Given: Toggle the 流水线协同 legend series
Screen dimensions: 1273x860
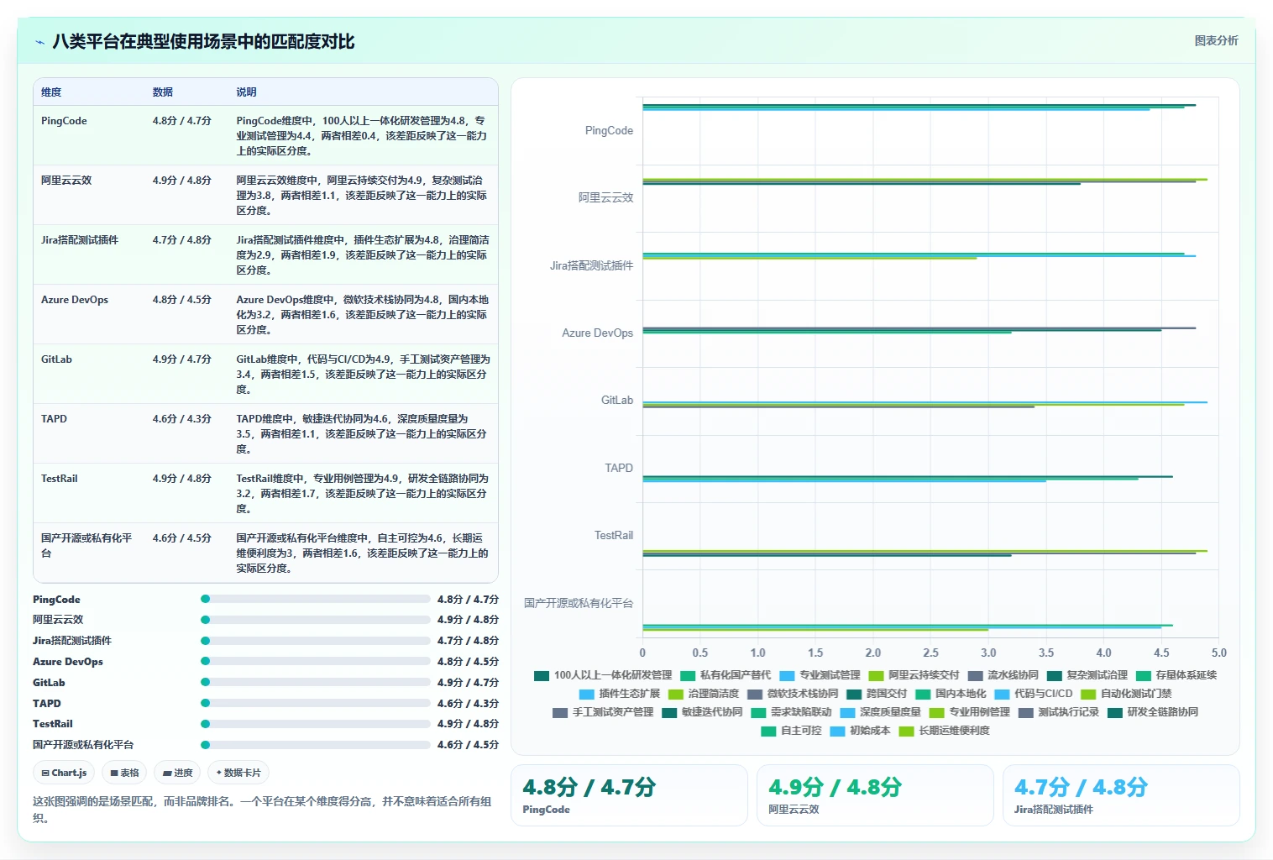Looking at the screenshot, I should pyautogui.click(x=1003, y=675).
